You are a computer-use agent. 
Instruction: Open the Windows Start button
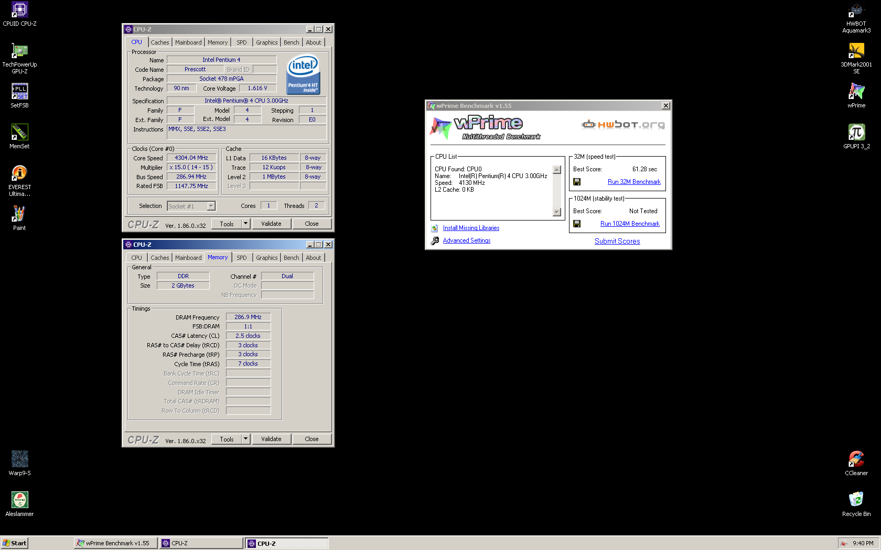[x=14, y=543]
